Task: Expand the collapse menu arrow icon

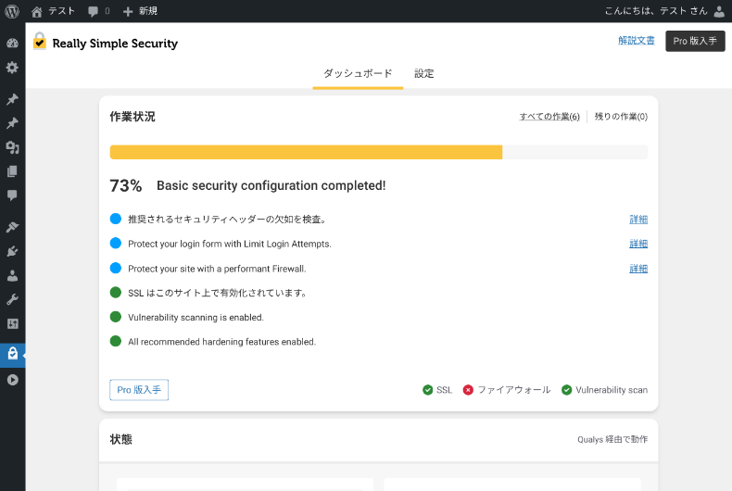Action: (12, 379)
